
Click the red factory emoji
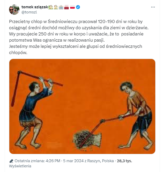click(66, 7)
